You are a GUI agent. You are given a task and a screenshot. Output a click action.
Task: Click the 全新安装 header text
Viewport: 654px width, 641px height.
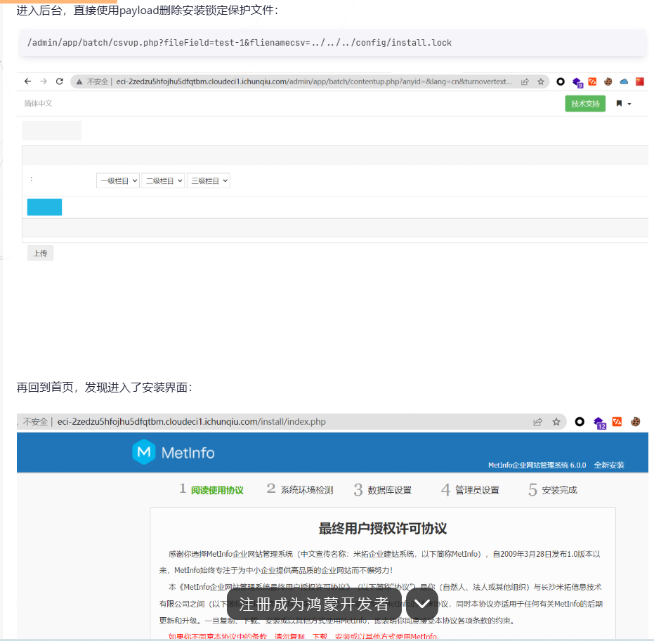coord(609,465)
